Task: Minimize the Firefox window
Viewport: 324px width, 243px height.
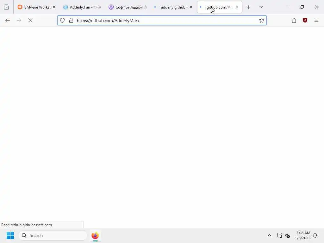Action: [x=288, y=7]
